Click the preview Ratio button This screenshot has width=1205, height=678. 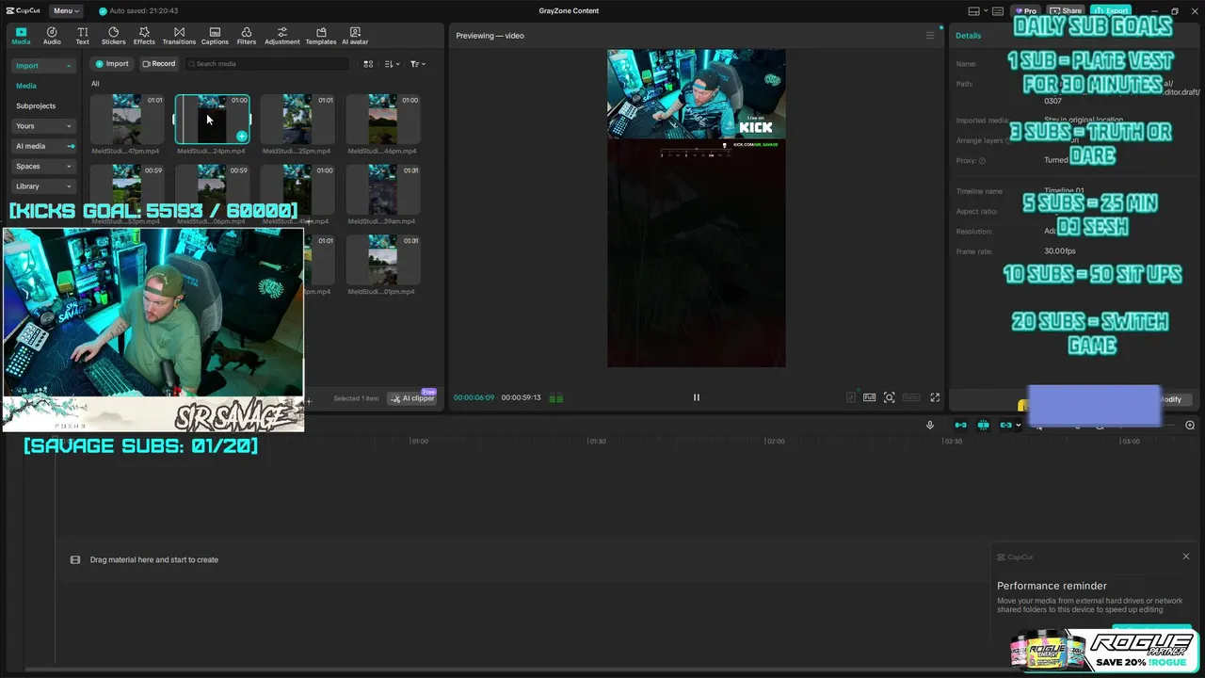point(911,397)
